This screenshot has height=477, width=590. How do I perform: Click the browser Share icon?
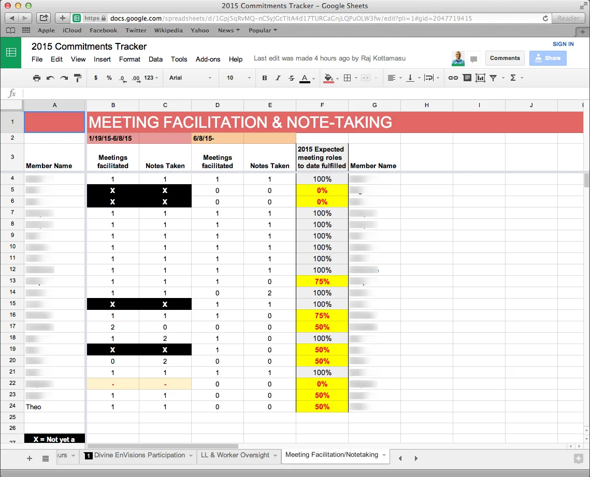(44, 18)
